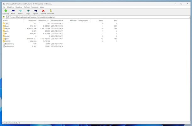Image resolution: width=192 pixels, height=126 pixels.
Task: Click the Elimina (delete) red X icon
Action: click(x=43, y=11)
